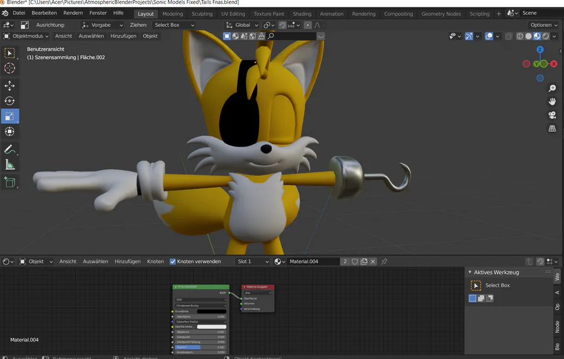Toggle show overlays button
This screenshot has width=564, height=359.
coord(489,36)
